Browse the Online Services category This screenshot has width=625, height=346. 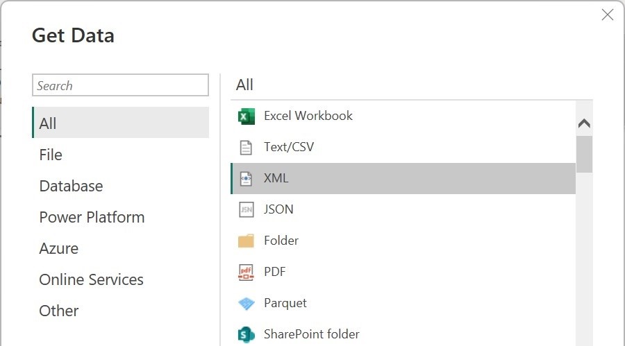(91, 279)
